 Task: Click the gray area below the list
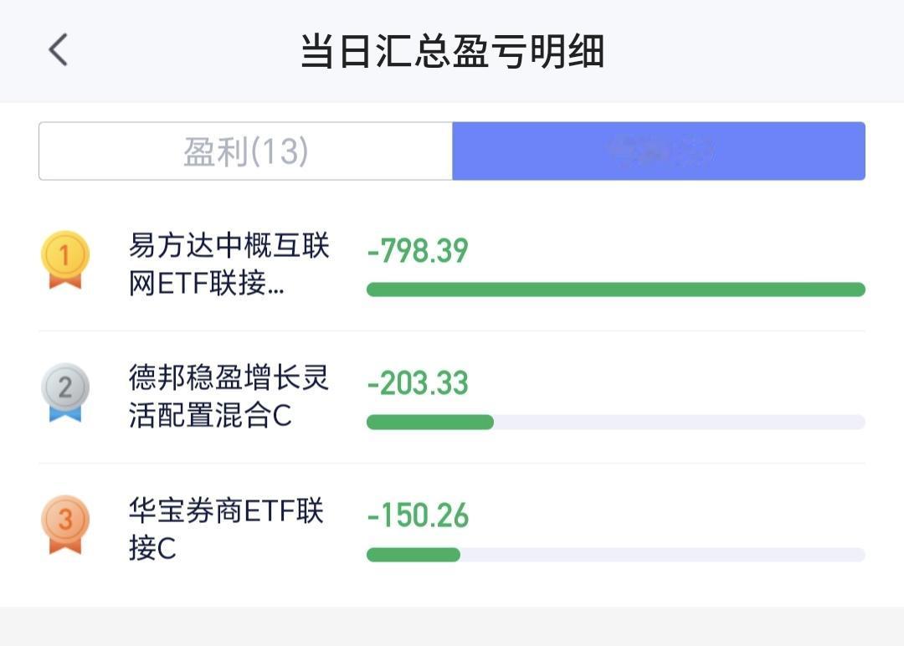coord(452,627)
